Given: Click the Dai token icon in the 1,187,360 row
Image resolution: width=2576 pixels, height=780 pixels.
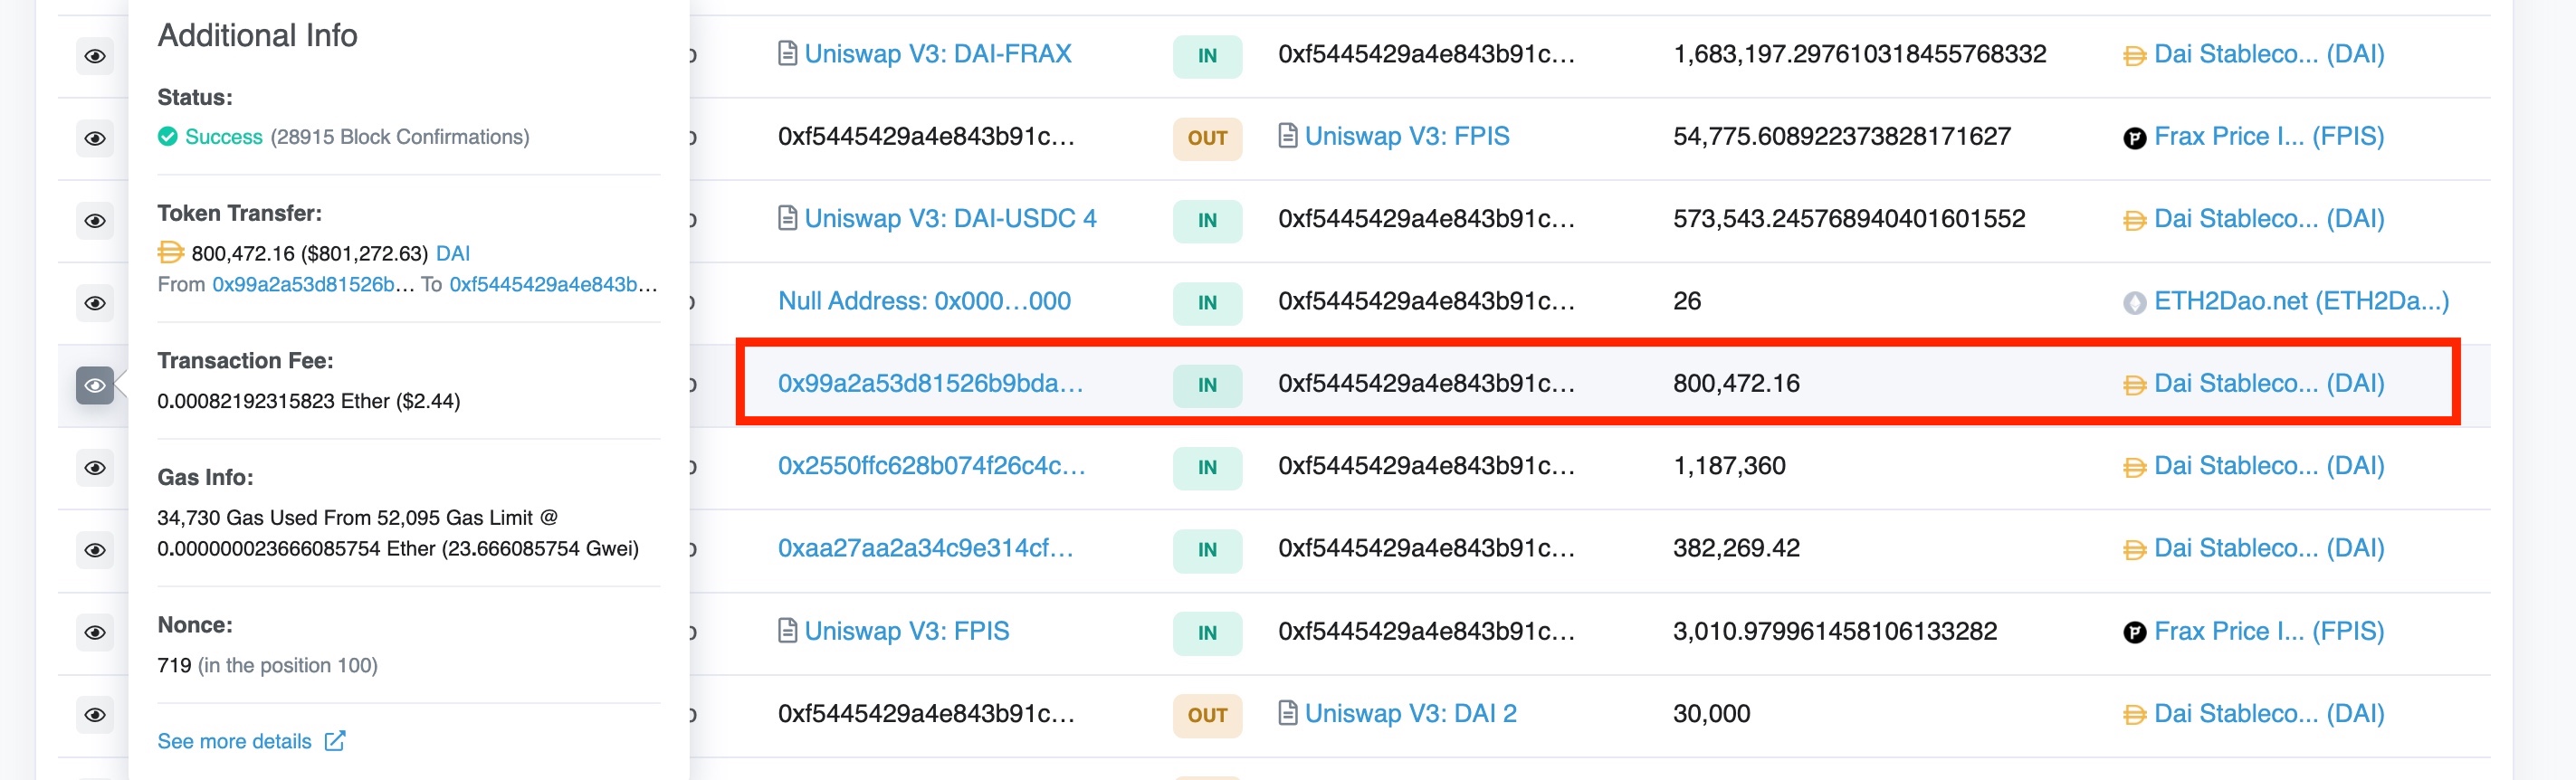Looking at the screenshot, I should point(2134,468).
